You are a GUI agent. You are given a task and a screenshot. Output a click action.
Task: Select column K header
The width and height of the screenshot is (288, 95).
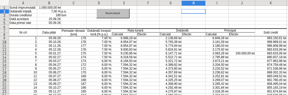pyautogui.click(x=271, y=3)
